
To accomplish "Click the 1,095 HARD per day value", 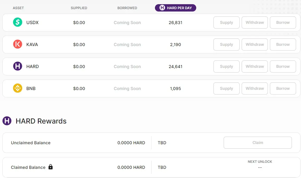I will tap(176, 88).
